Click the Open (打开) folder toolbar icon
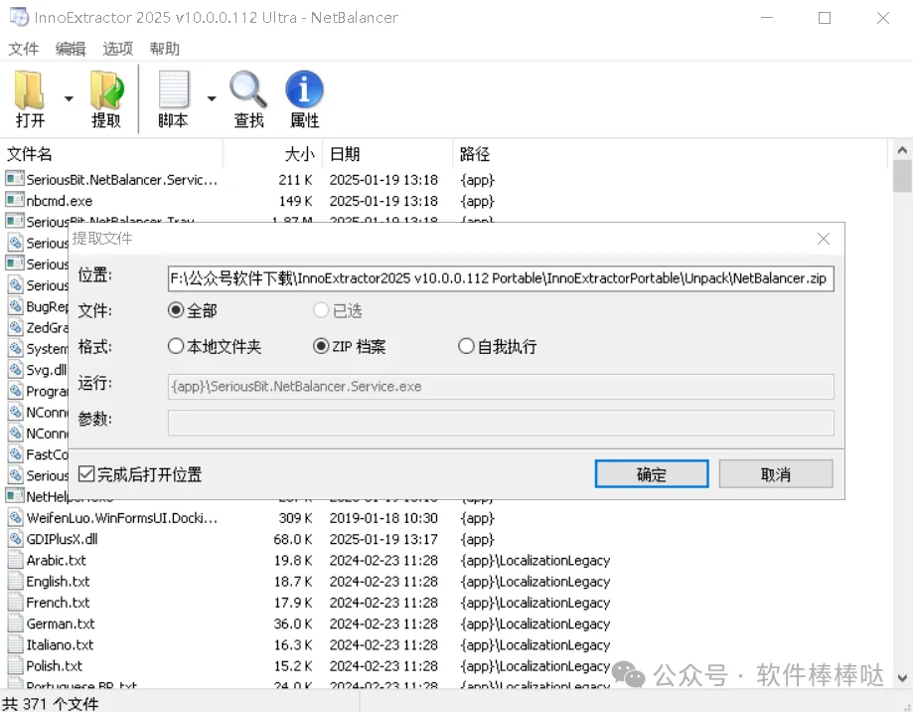The image size is (913, 712). 29,90
